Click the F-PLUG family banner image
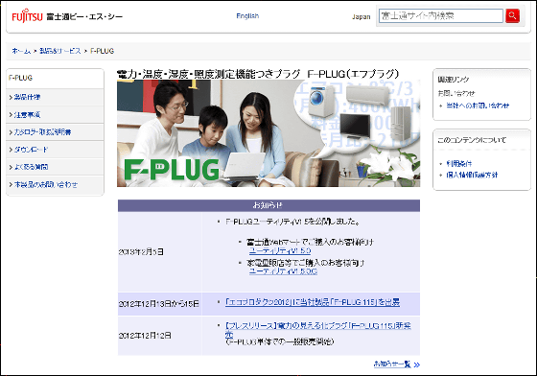537x376 pixels. click(268, 133)
